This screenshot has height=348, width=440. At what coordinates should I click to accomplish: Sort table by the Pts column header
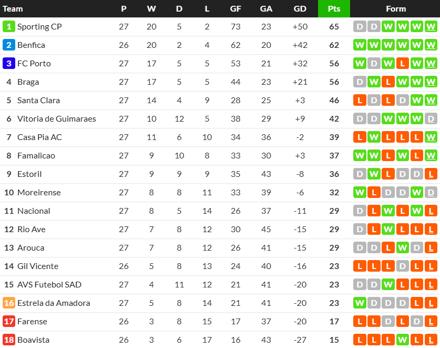pos(334,9)
